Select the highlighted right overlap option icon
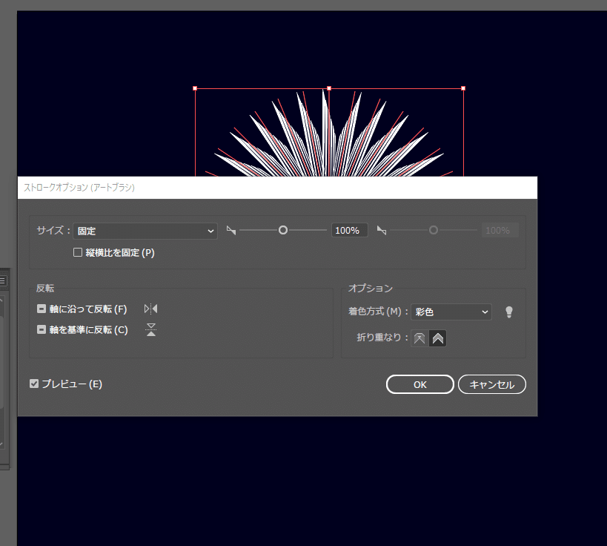Viewport: 607px width, 546px height. 438,338
